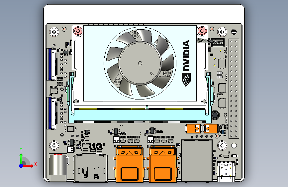Select the cooling fan center hub
288x187 pixels.
tap(140, 63)
